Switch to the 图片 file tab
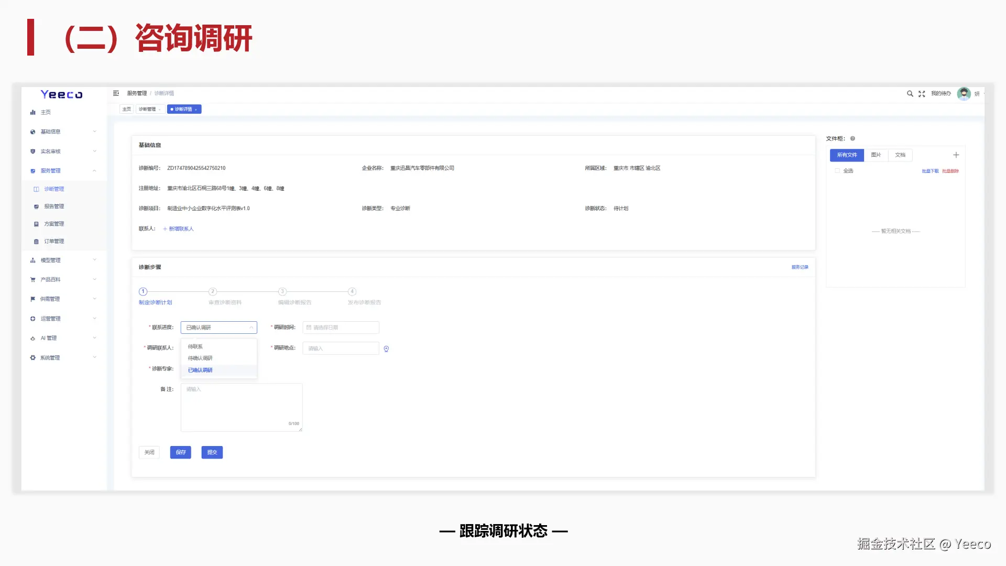 (x=876, y=155)
